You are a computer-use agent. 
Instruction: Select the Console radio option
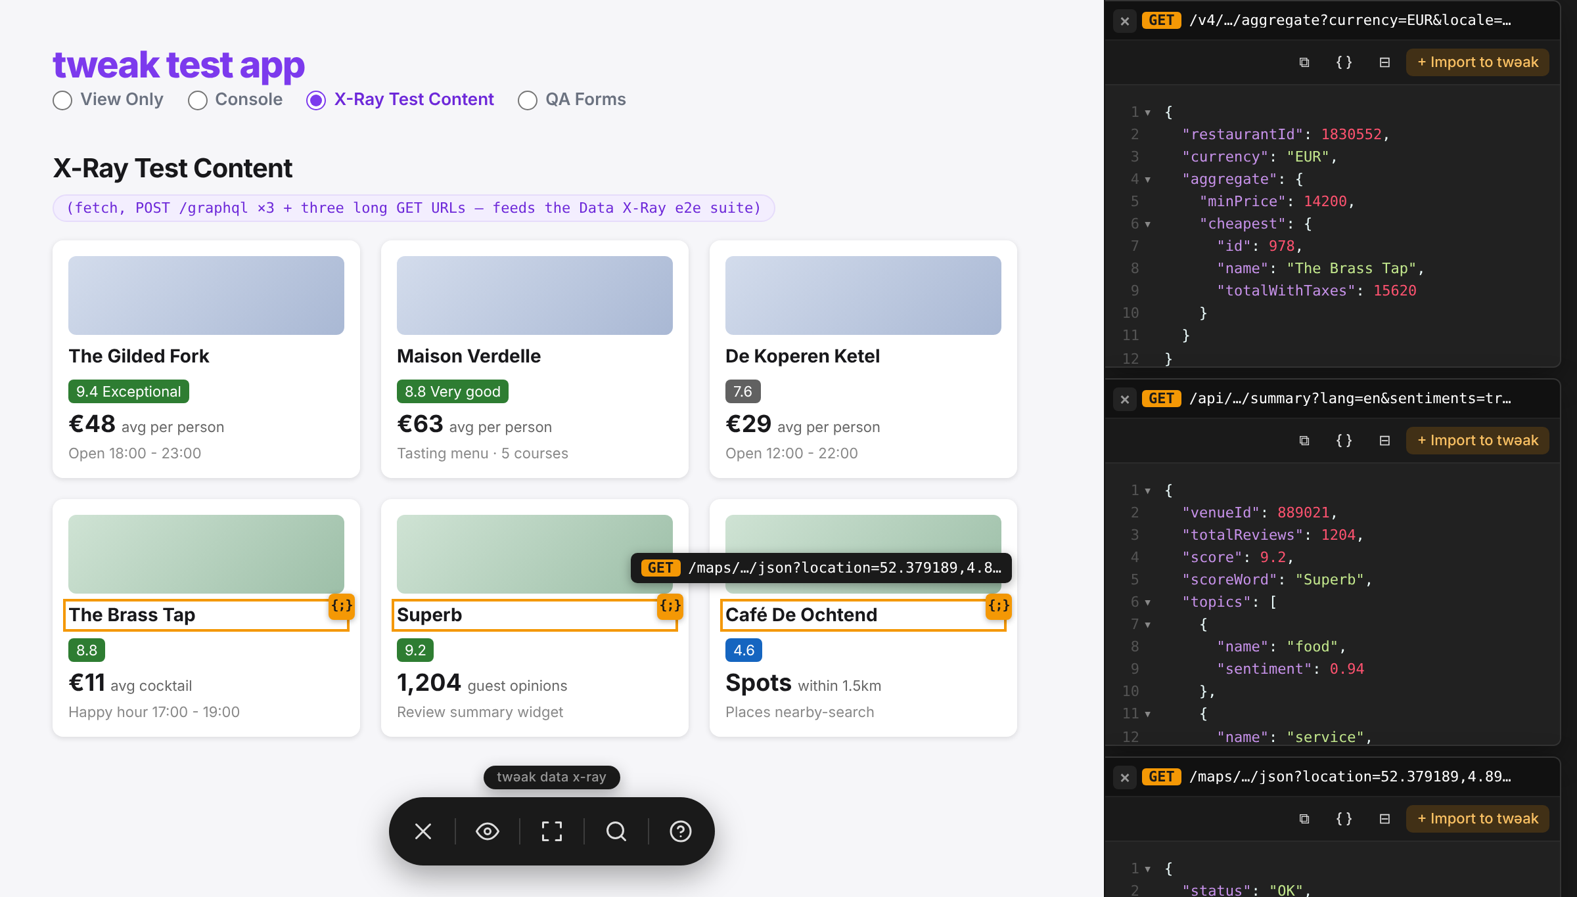click(198, 100)
